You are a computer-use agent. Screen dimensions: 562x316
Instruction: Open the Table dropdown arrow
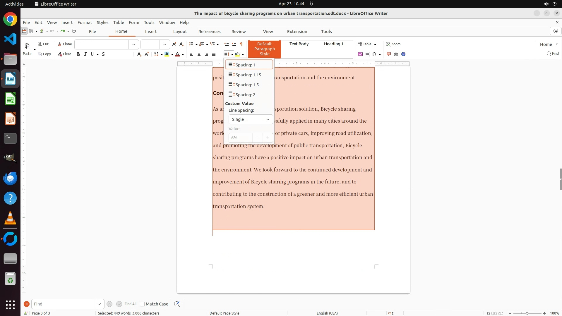(x=375, y=44)
